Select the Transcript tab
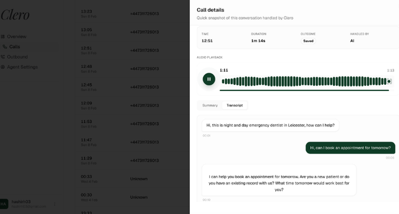This screenshot has width=399, height=214. tap(235, 105)
